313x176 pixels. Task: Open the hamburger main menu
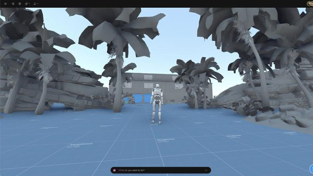coord(5,4)
